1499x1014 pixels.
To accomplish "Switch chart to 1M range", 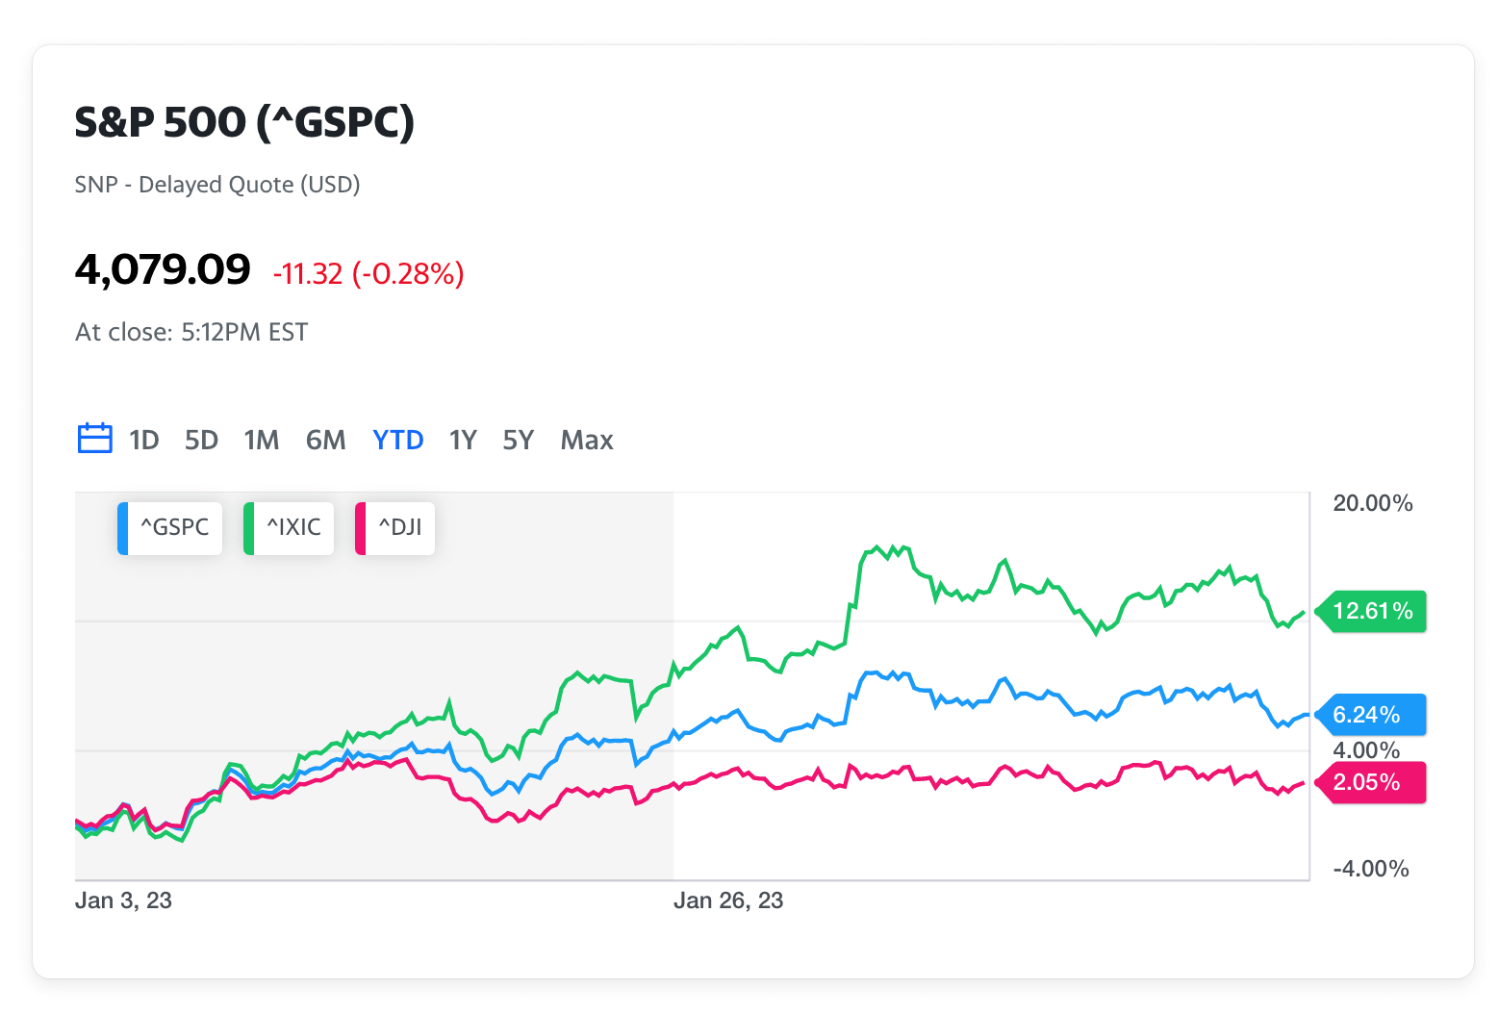I will click(x=262, y=441).
